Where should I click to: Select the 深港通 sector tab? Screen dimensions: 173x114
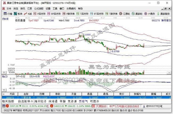[53, 101]
